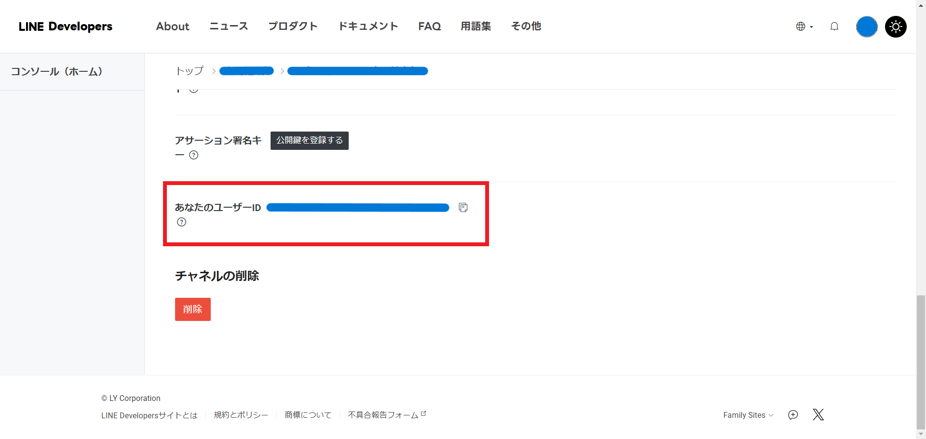
Task: Open the X (Twitter) icon in the footer
Action: point(818,415)
